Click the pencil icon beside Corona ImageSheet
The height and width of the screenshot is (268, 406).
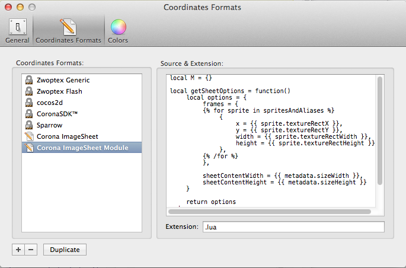tap(29, 136)
